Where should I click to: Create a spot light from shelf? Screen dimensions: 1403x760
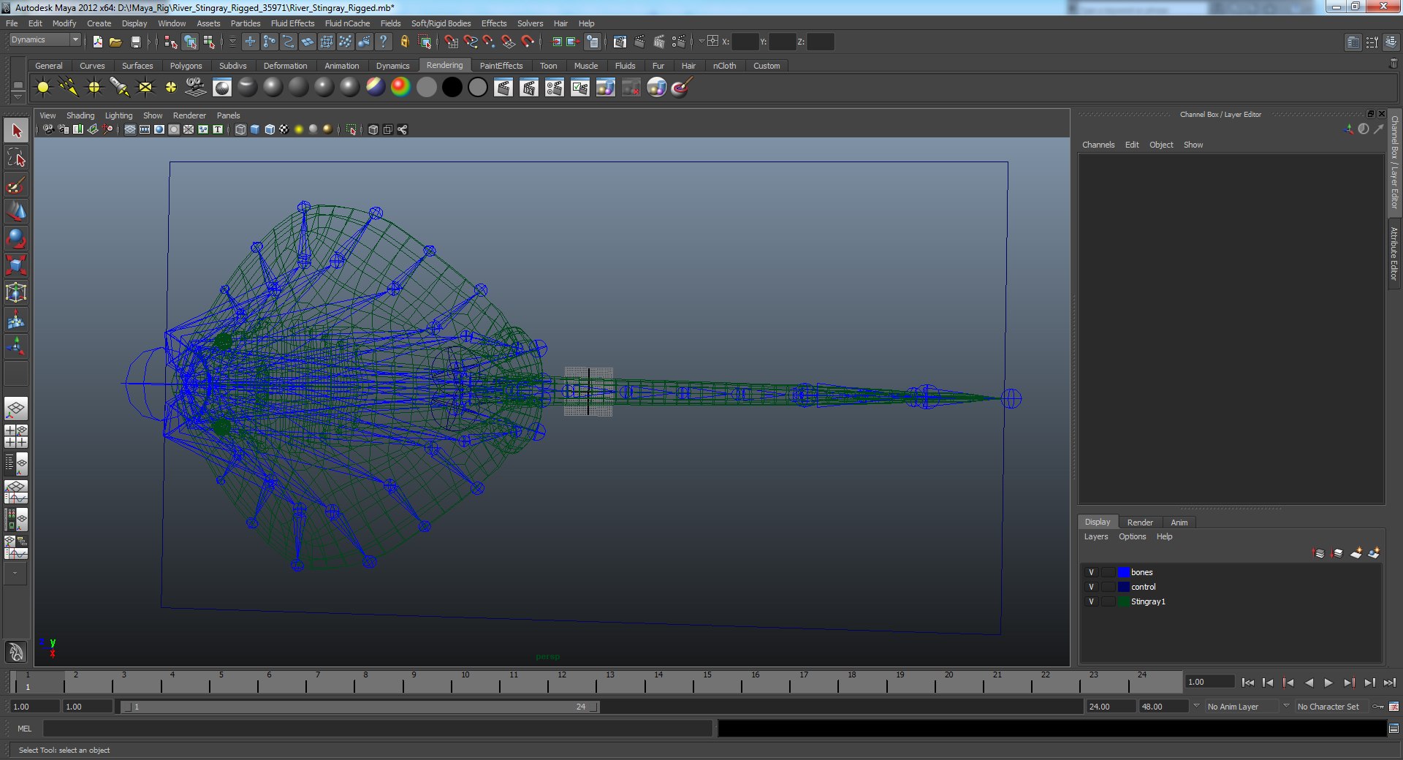coord(120,88)
